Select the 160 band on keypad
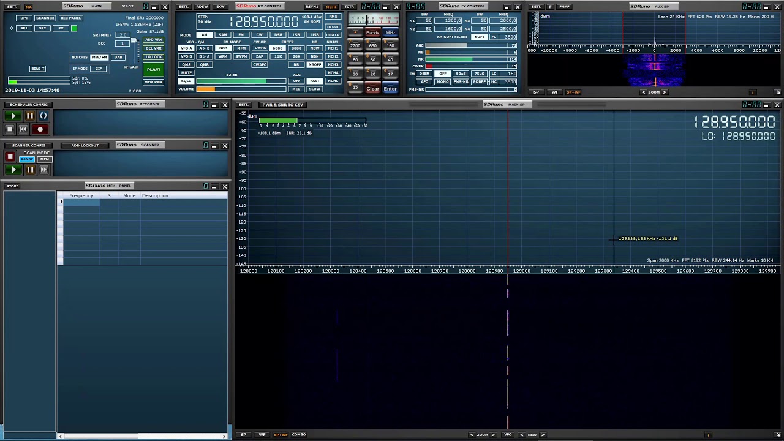This screenshot has height=441, width=784. point(390,45)
